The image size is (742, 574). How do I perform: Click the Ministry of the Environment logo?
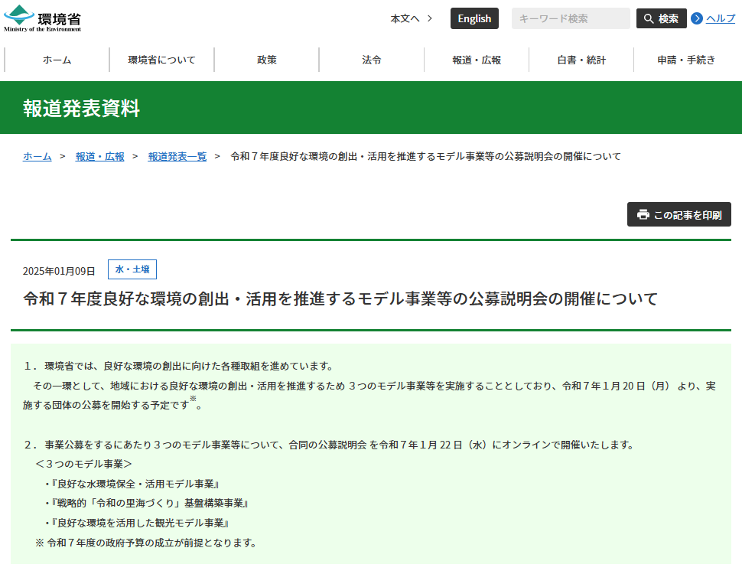tap(42, 17)
